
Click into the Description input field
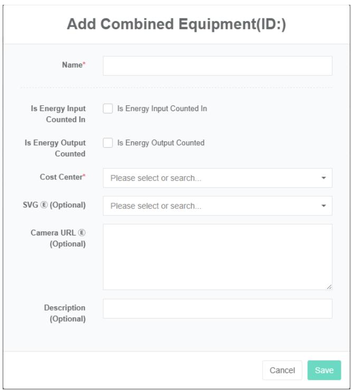coord(217,309)
